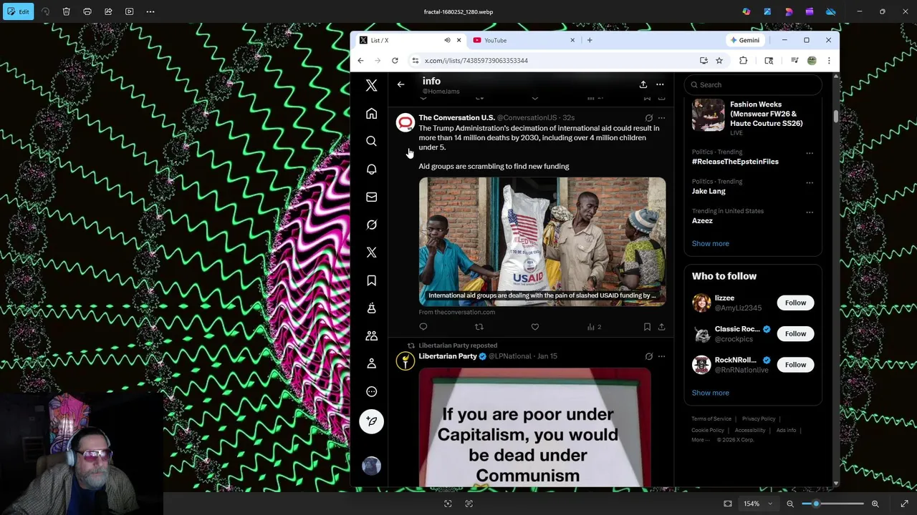Viewport: 917px width, 515px height.
Task: Compose a new post with the white button
Action: (371, 421)
